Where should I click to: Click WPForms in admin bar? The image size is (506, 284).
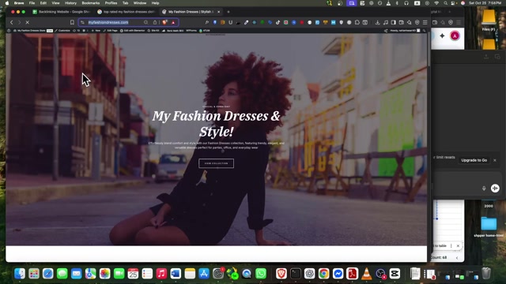pyautogui.click(x=191, y=31)
